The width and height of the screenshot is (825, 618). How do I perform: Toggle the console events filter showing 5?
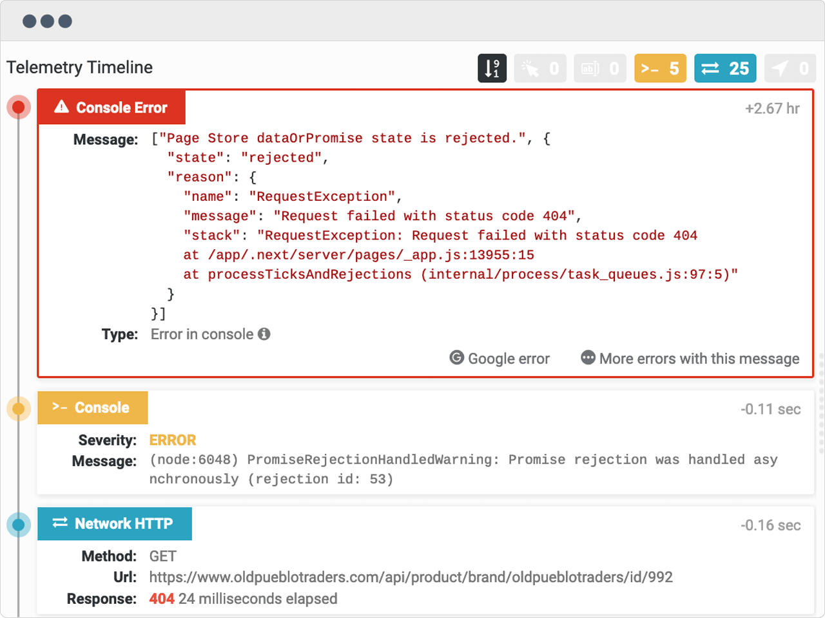pos(660,68)
